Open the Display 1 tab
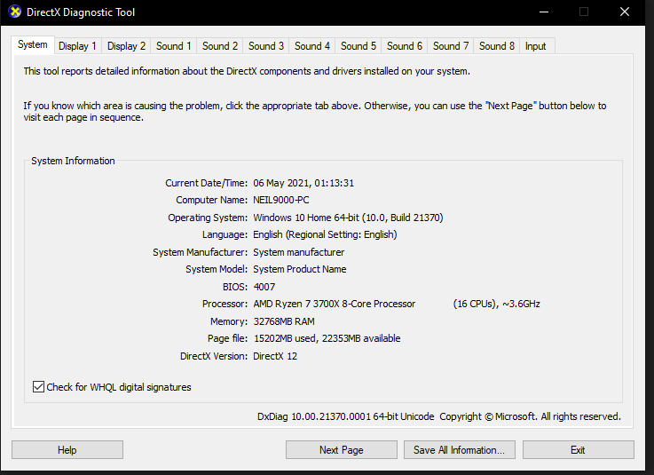The width and height of the screenshot is (654, 475). (x=77, y=46)
